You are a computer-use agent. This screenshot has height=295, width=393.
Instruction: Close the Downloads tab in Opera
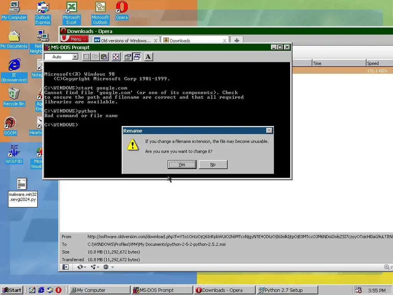point(225,41)
